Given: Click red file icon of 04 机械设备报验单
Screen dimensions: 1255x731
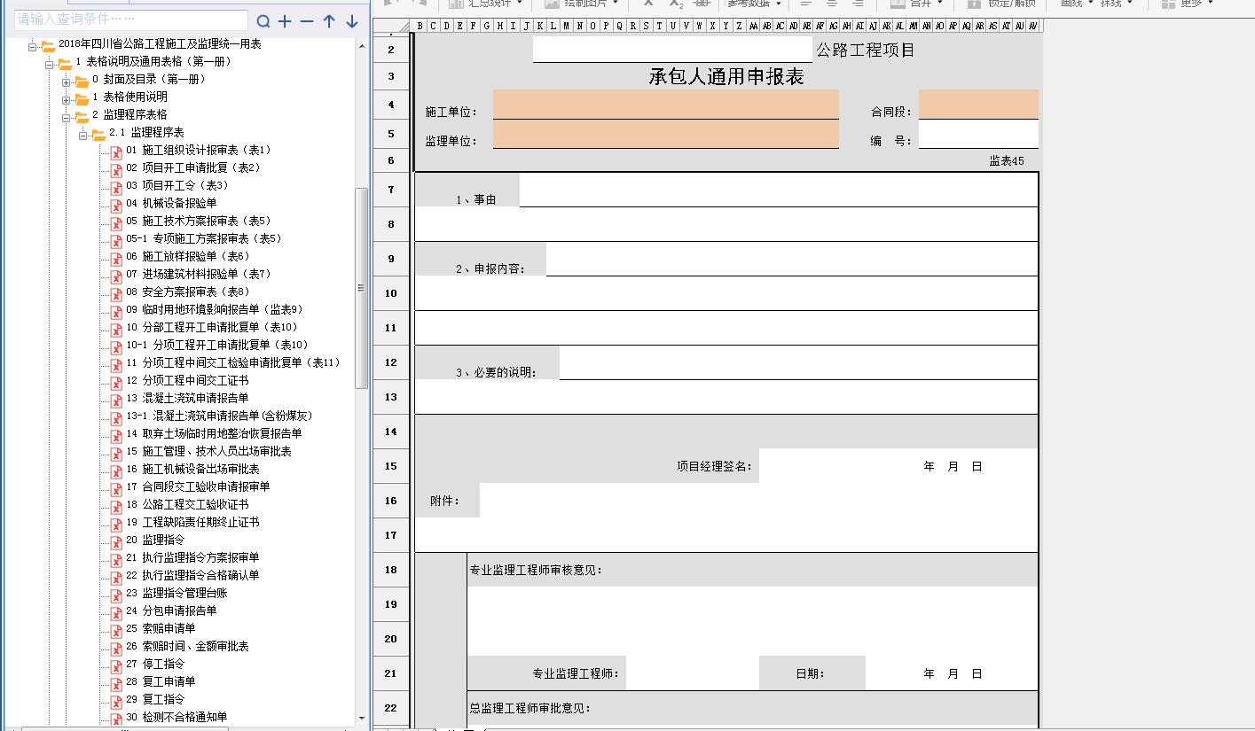Looking at the screenshot, I should pos(116,206).
